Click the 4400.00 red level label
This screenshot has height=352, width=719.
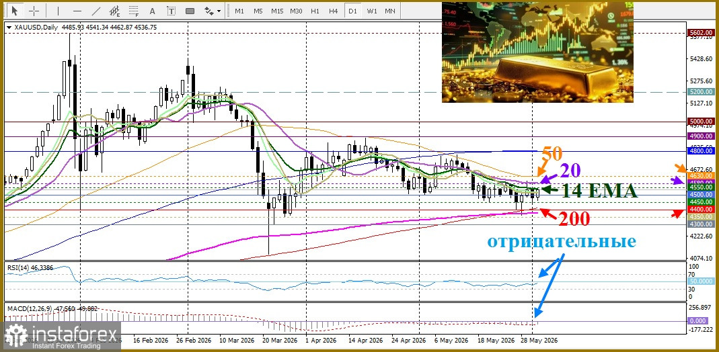coord(702,210)
